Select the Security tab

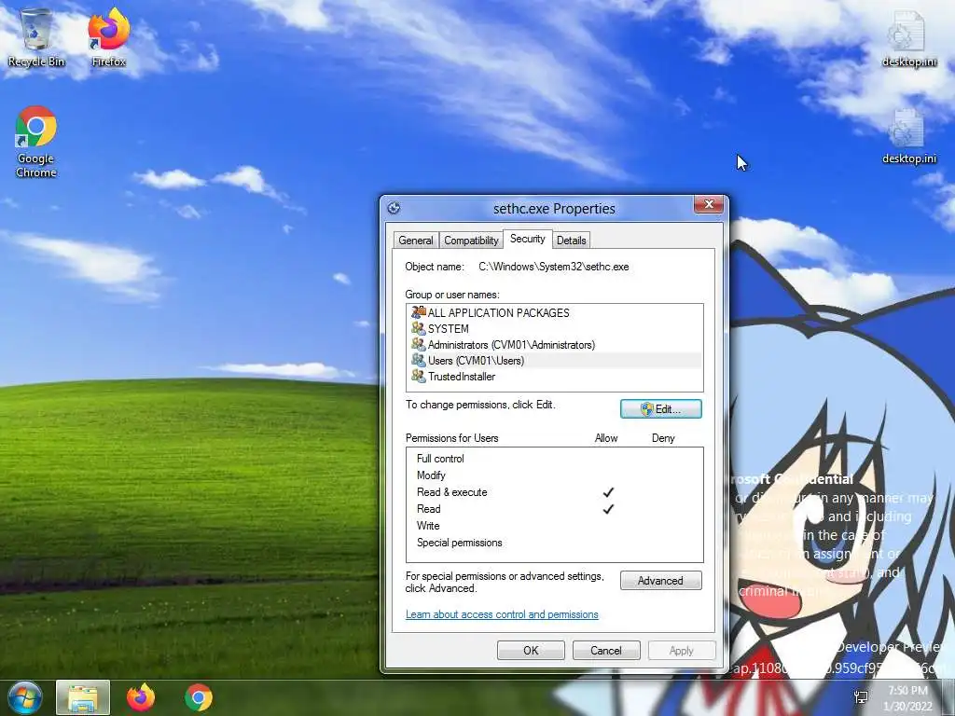pyautogui.click(x=528, y=239)
